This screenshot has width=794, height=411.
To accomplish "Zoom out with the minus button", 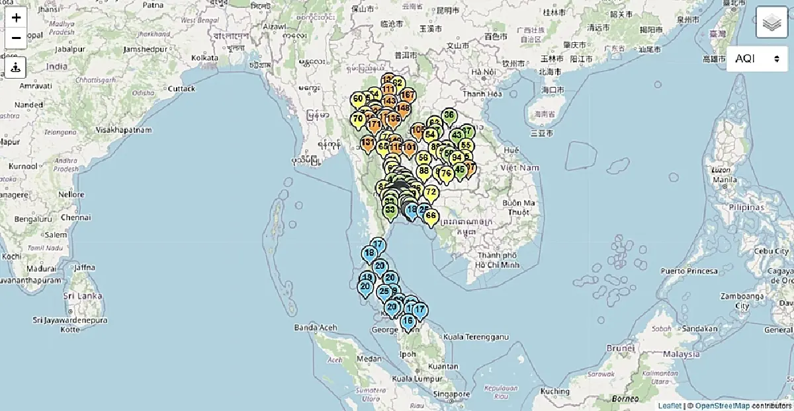I will click(16, 38).
